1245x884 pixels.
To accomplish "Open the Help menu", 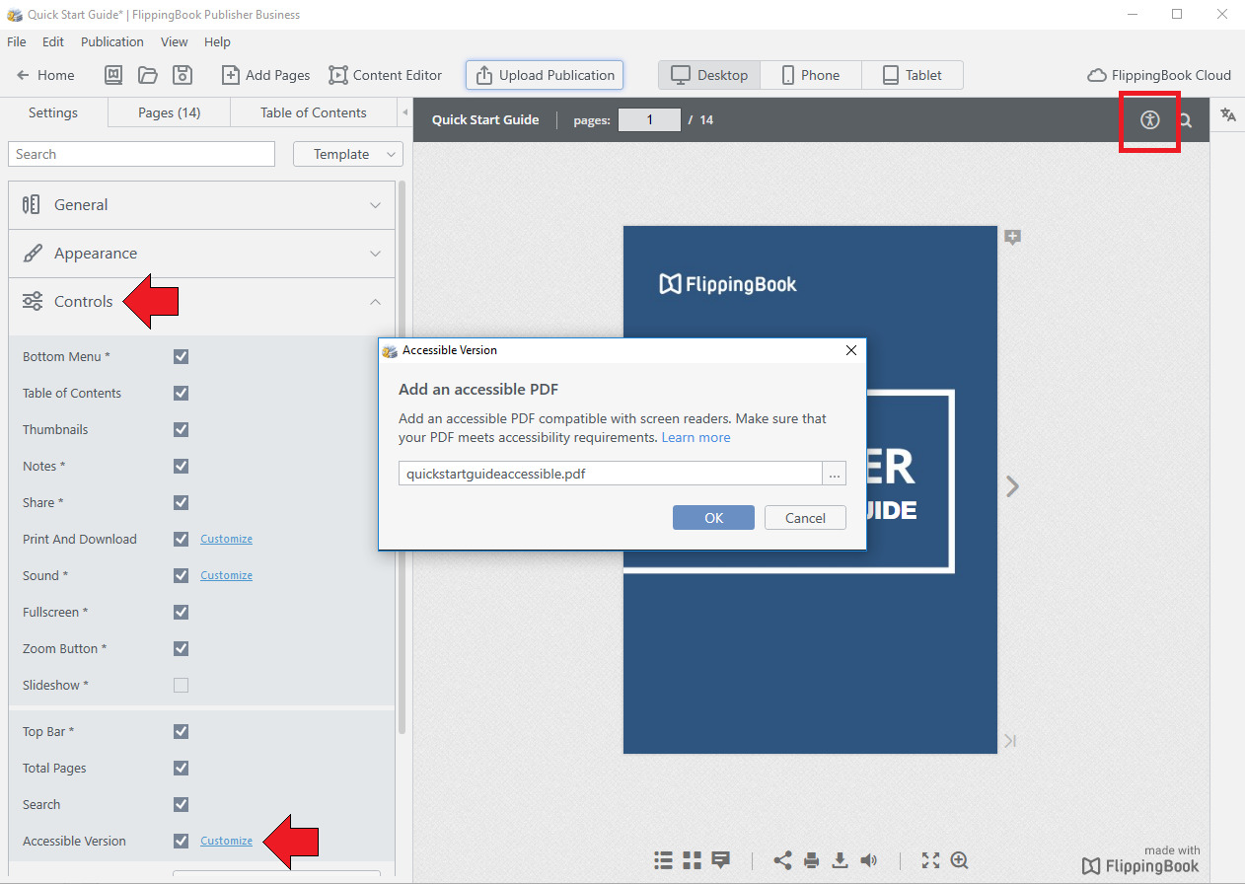I will 217,41.
